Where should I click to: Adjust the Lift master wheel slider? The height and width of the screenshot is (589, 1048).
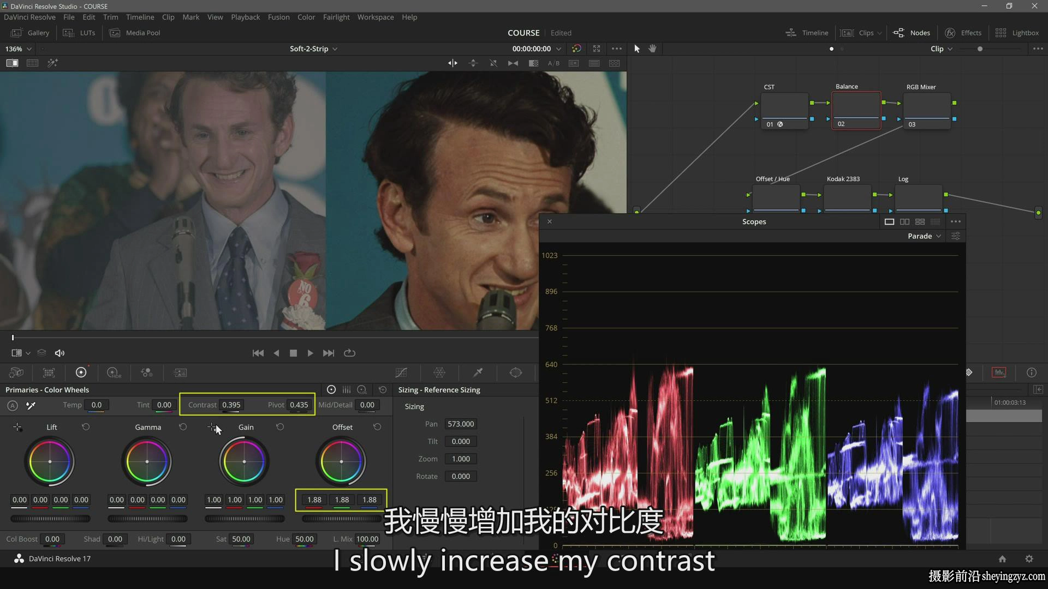coord(50,519)
